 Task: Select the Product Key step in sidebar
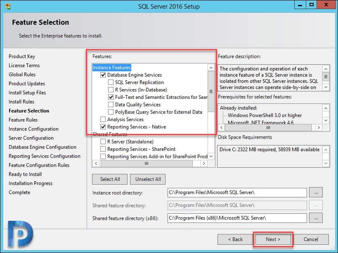[22, 56]
